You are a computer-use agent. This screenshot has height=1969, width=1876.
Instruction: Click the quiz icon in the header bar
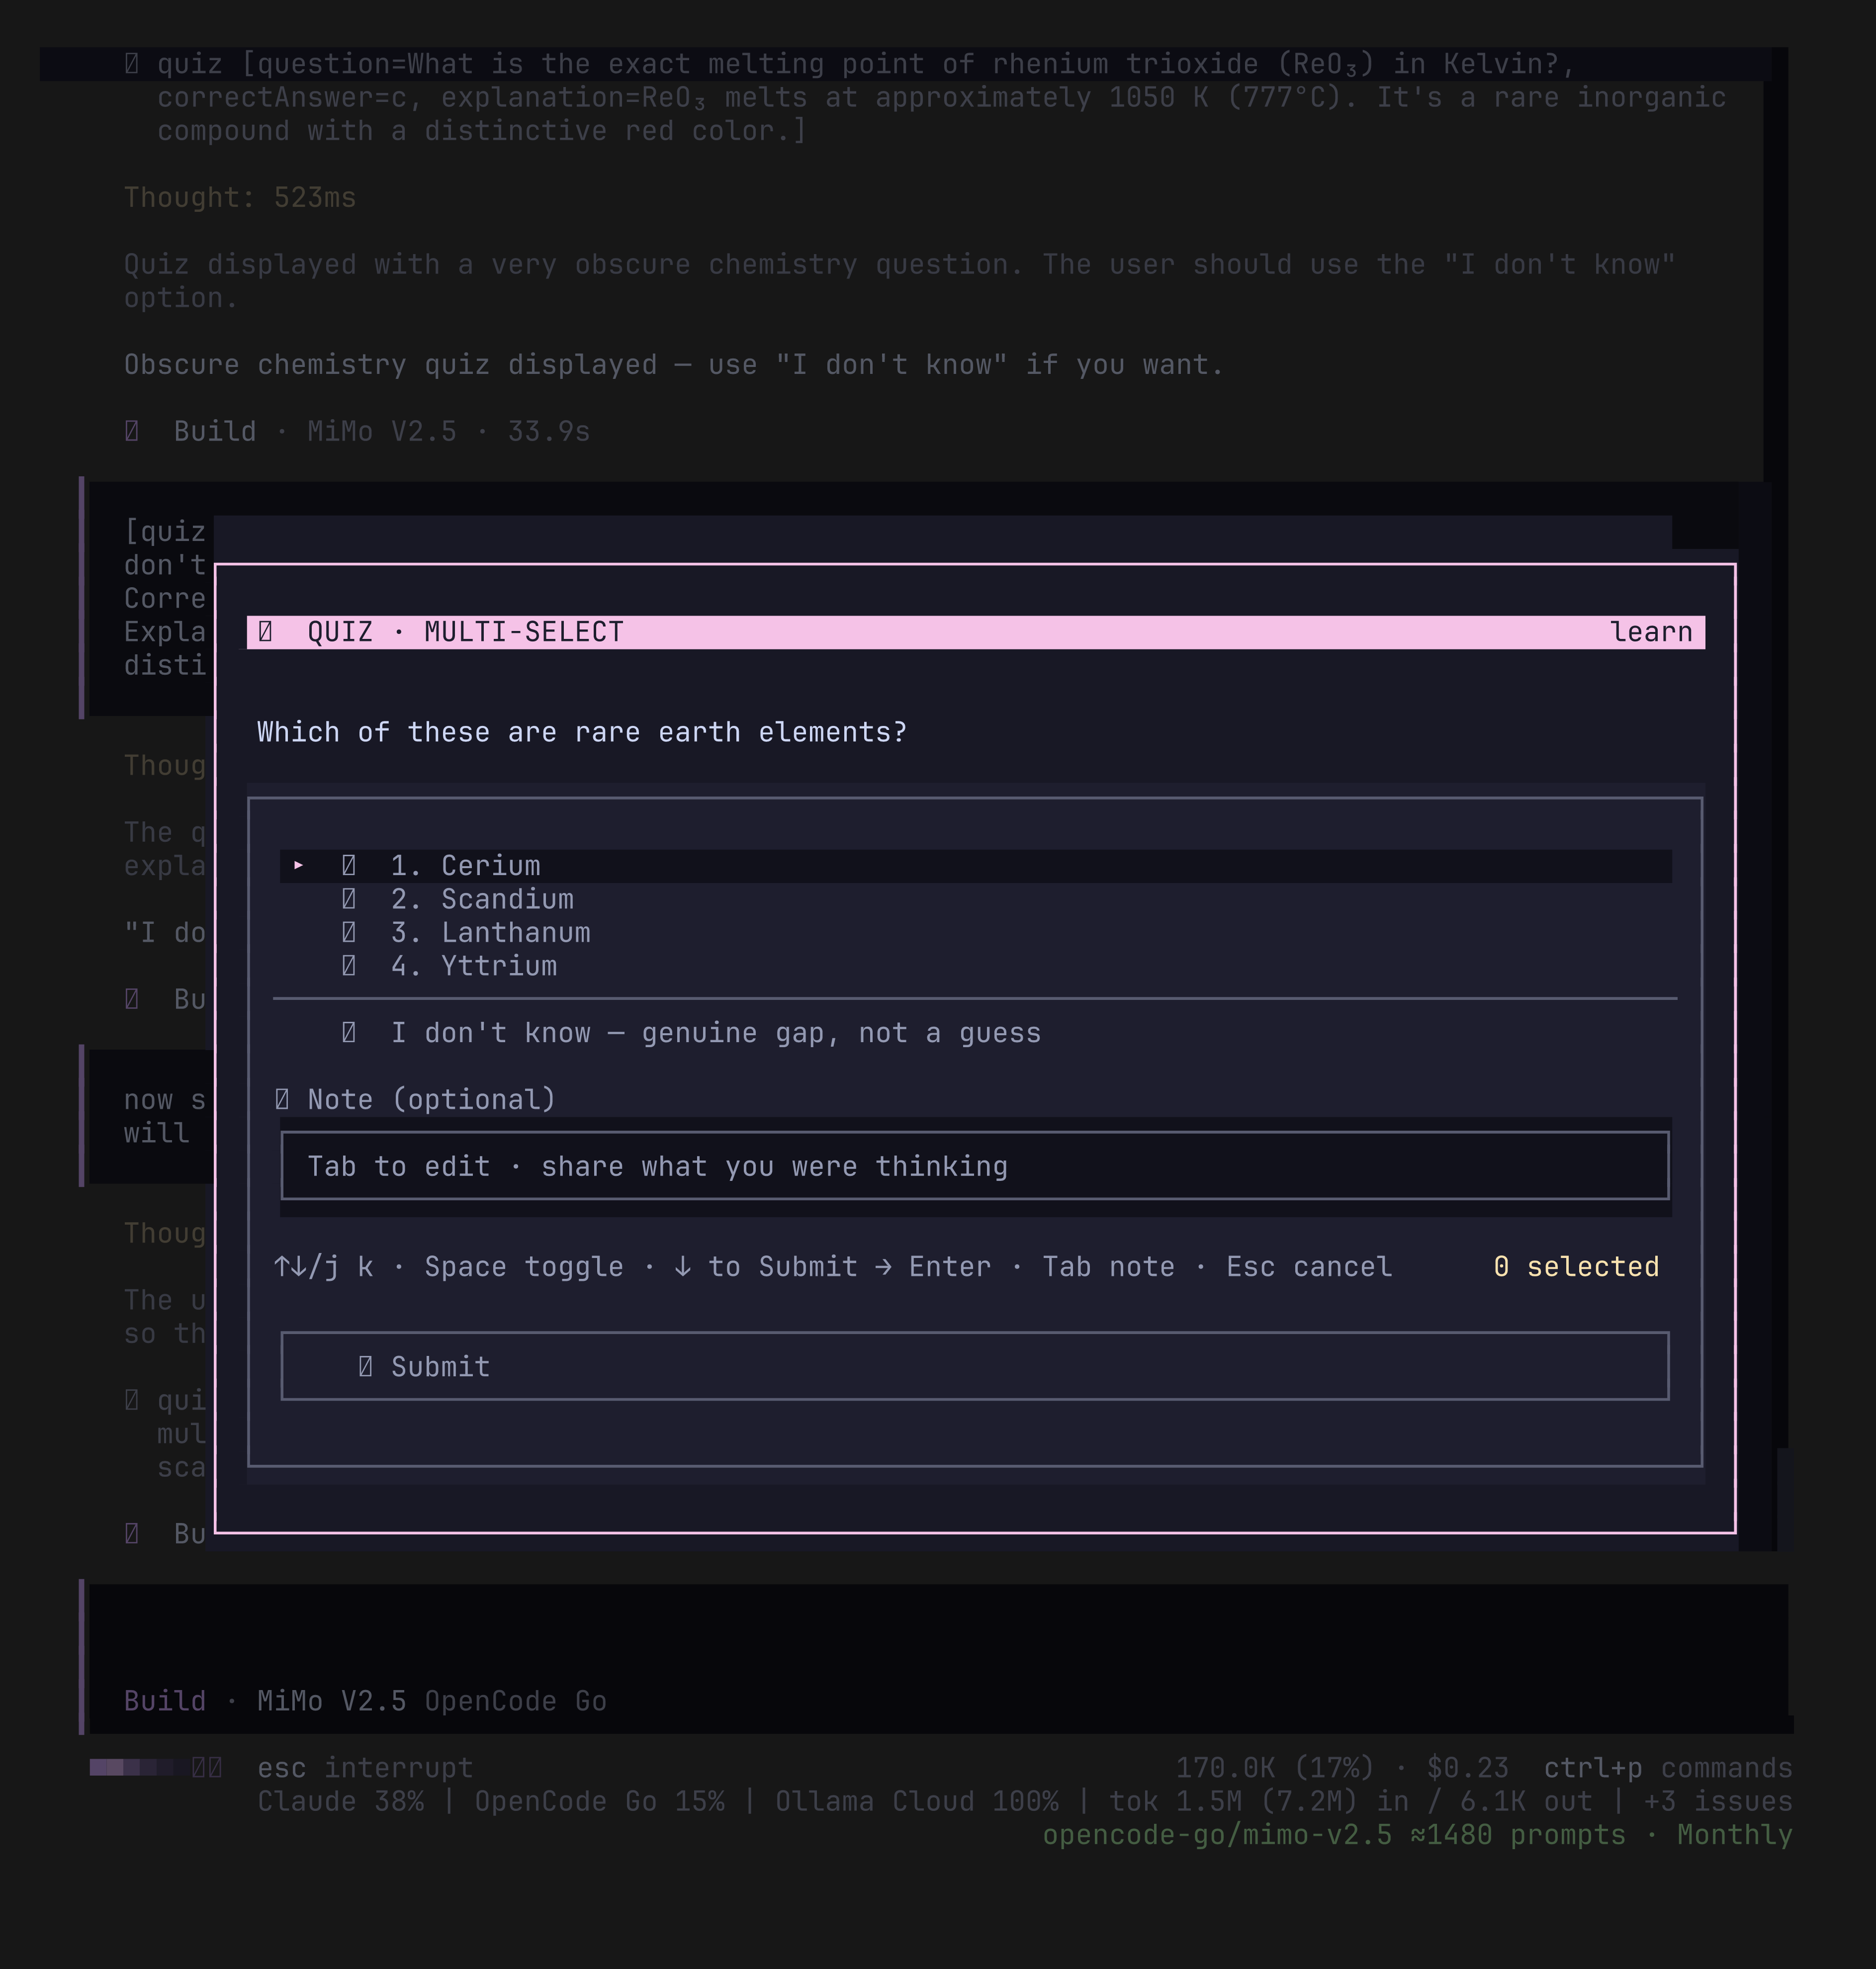265,632
